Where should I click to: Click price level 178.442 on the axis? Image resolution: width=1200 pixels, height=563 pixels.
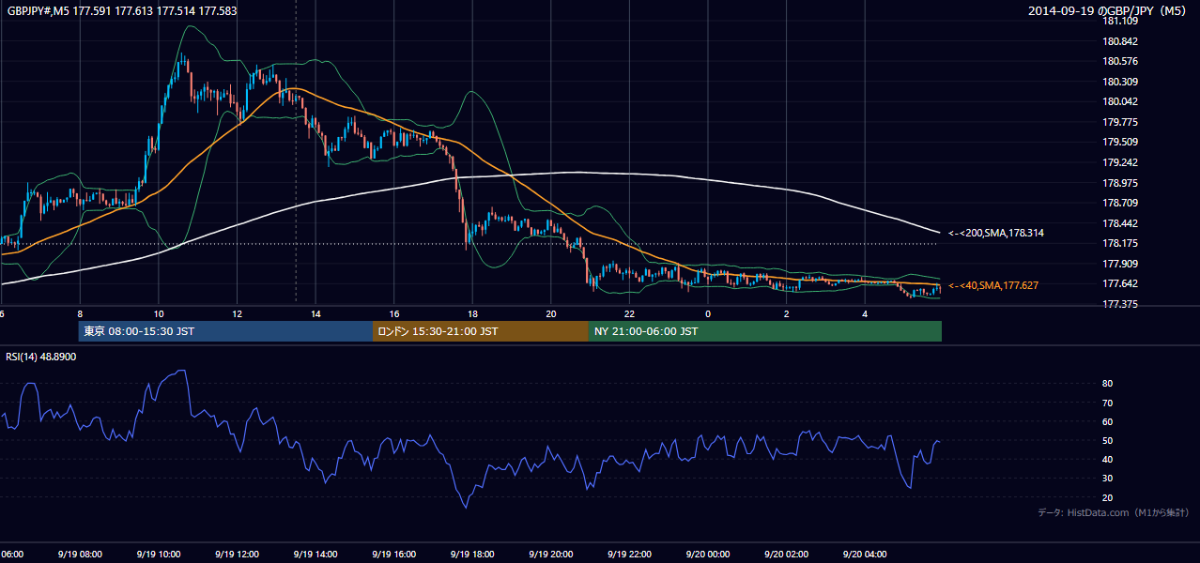[1120, 223]
